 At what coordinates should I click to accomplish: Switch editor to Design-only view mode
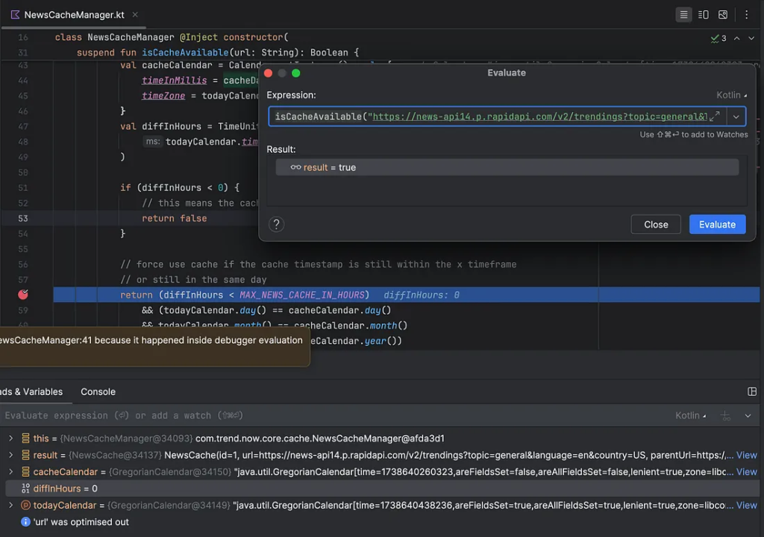pyautogui.click(x=723, y=15)
